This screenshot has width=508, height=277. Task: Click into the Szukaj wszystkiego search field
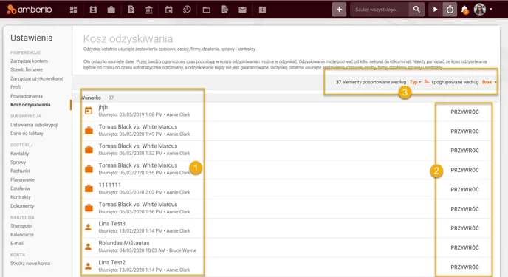coord(380,10)
